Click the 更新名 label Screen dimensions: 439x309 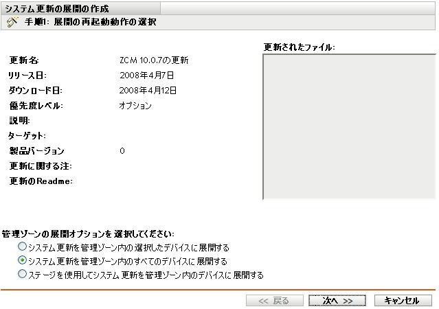(24, 60)
